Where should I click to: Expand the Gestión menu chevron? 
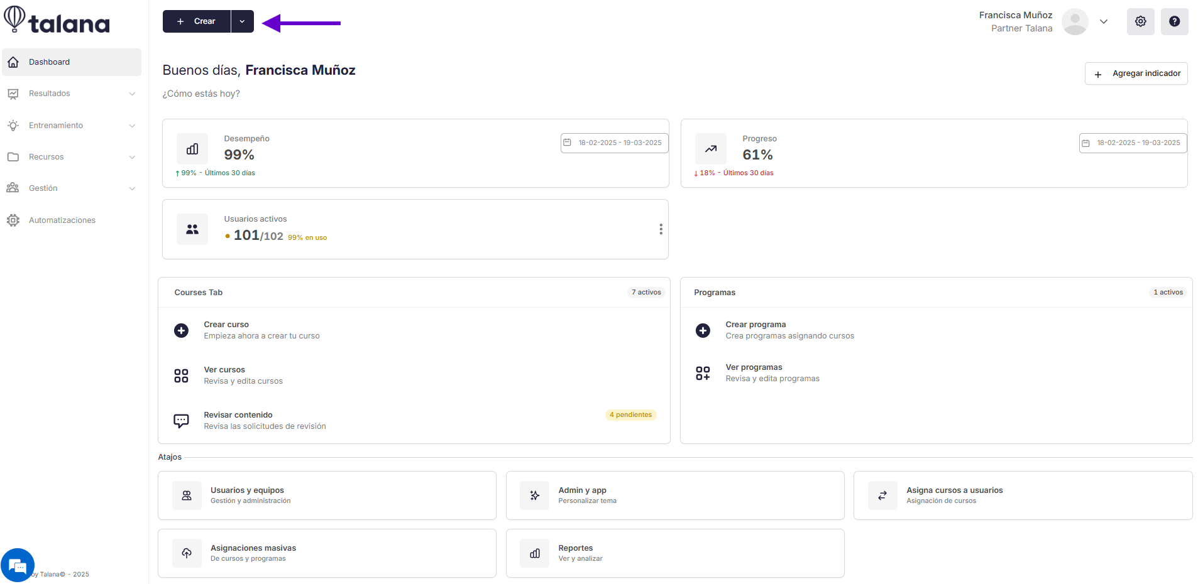click(132, 188)
